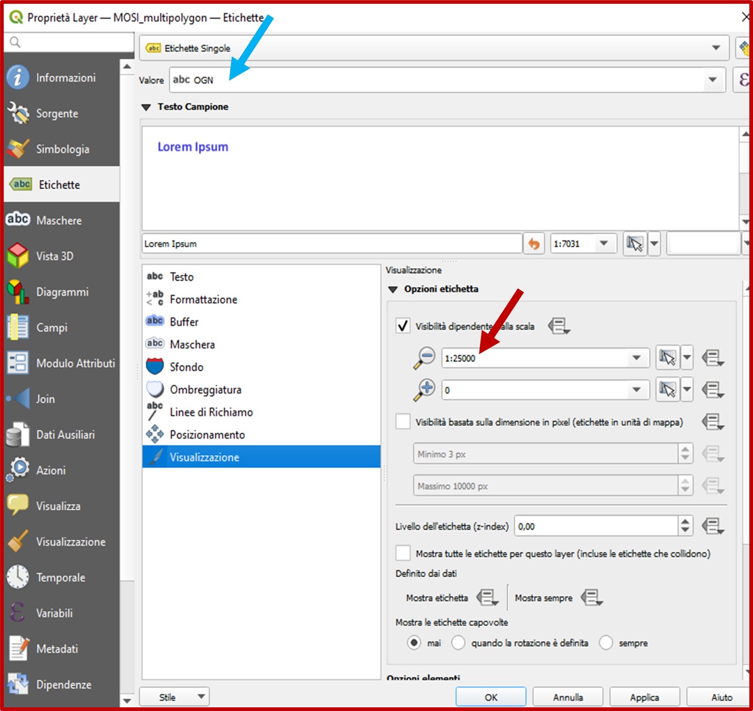Select Buffer in label settings list
753x711 pixels.
coord(184,322)
